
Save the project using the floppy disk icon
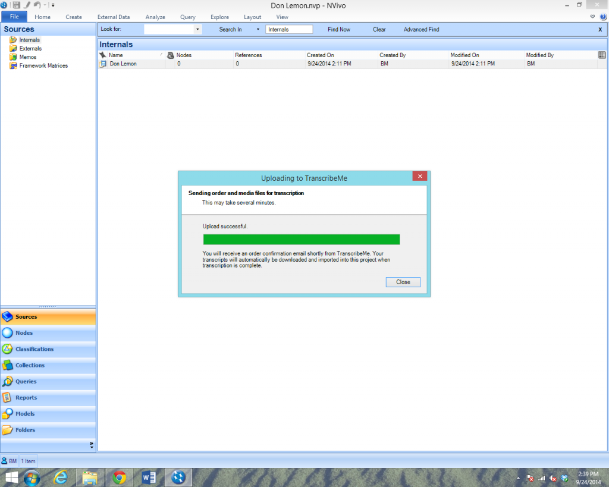16,5
